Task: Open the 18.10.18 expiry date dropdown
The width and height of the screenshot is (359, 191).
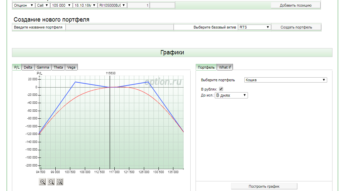Action: (x=85, y=5)
